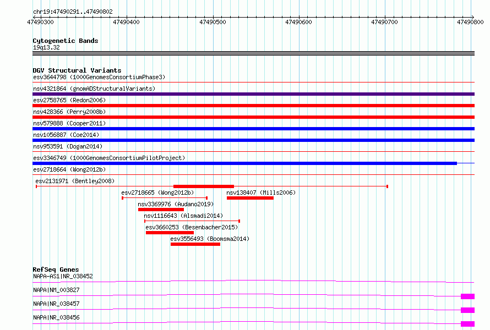Open the esv3556493 Boomsma2014 label
490x330 pixels.
coord(210,239)
